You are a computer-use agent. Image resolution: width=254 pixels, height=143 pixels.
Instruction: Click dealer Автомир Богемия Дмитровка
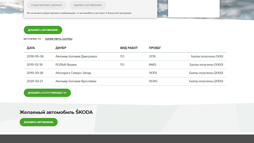coord(76,57)
